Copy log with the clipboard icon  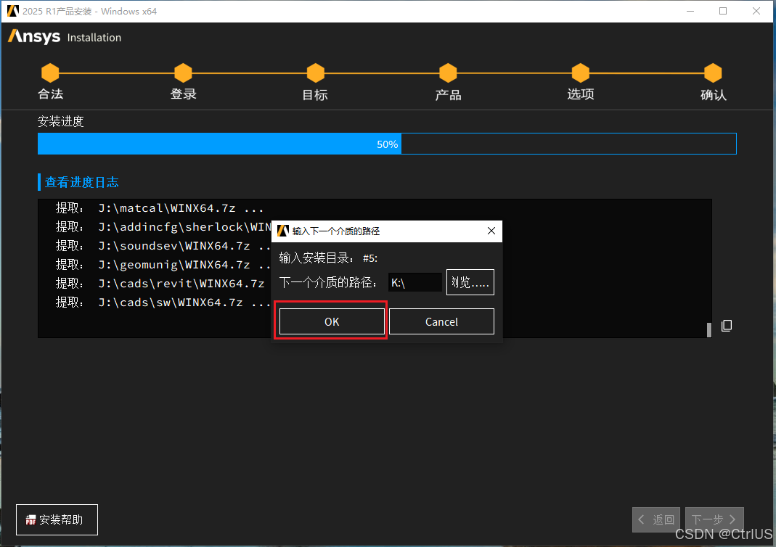727,326
